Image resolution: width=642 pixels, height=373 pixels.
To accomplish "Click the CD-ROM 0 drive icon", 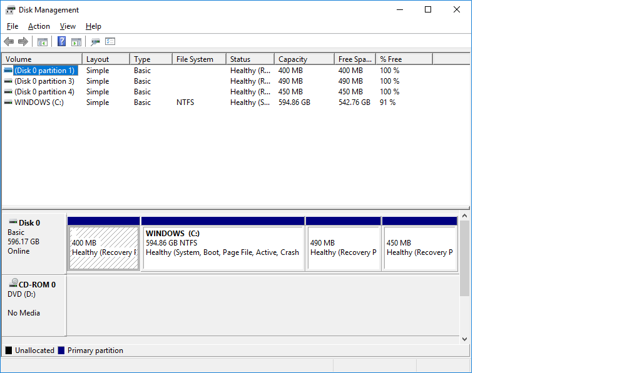I will pyautogui.click(x=13, y=284).
